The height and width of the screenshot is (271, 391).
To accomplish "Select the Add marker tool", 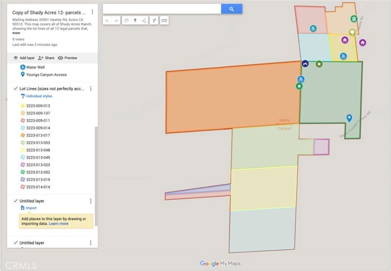I will click(135, 21).
